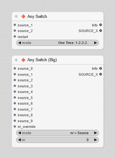The image size is (115, 158).
Task: Click the source_9 input socket
Action: coord(15,121)
